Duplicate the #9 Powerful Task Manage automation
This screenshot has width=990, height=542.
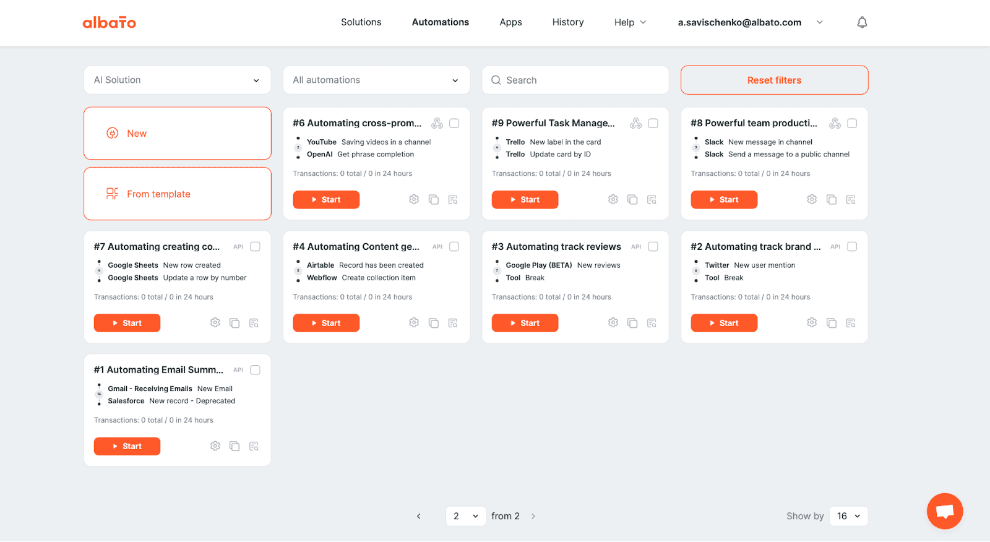click(632, 199)
